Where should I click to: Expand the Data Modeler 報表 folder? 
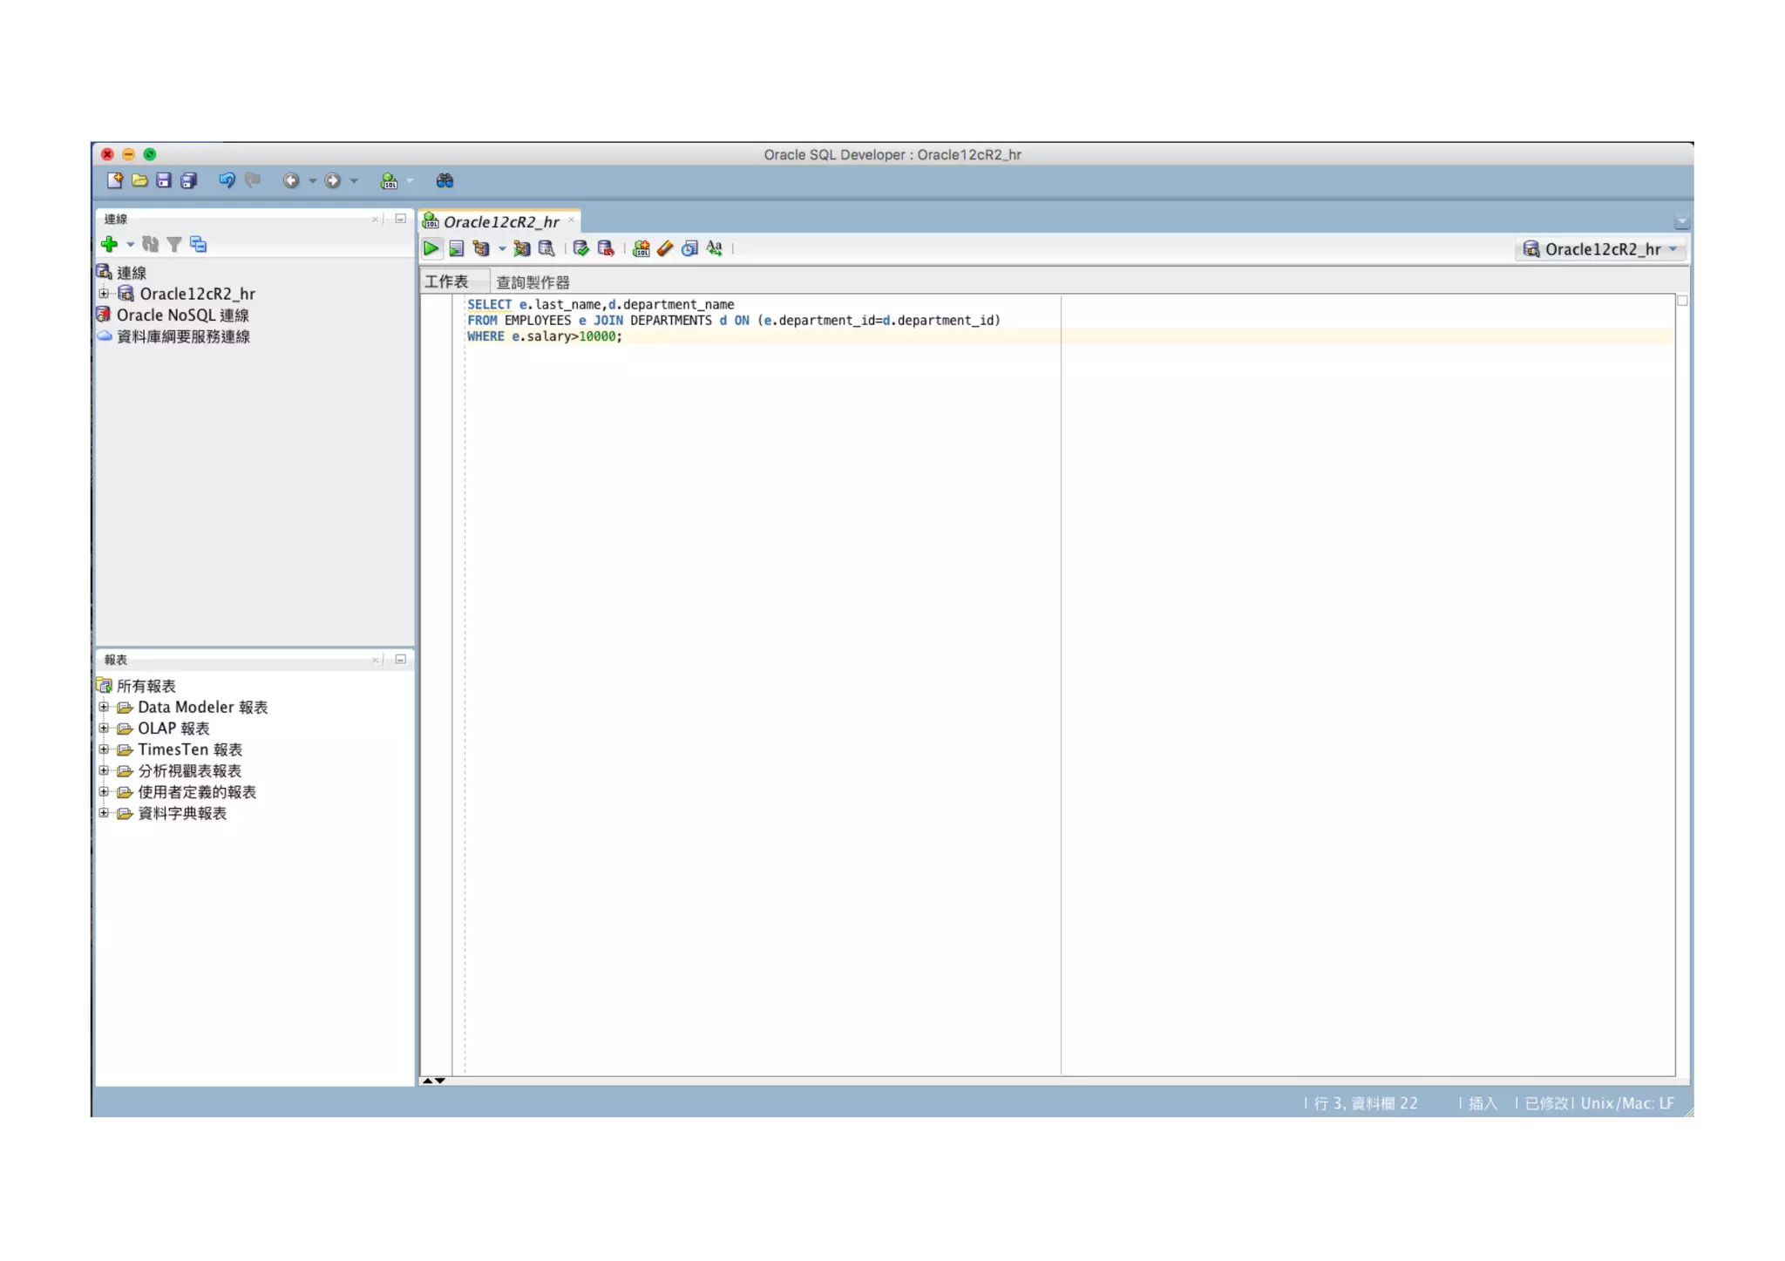coord(104,707)
